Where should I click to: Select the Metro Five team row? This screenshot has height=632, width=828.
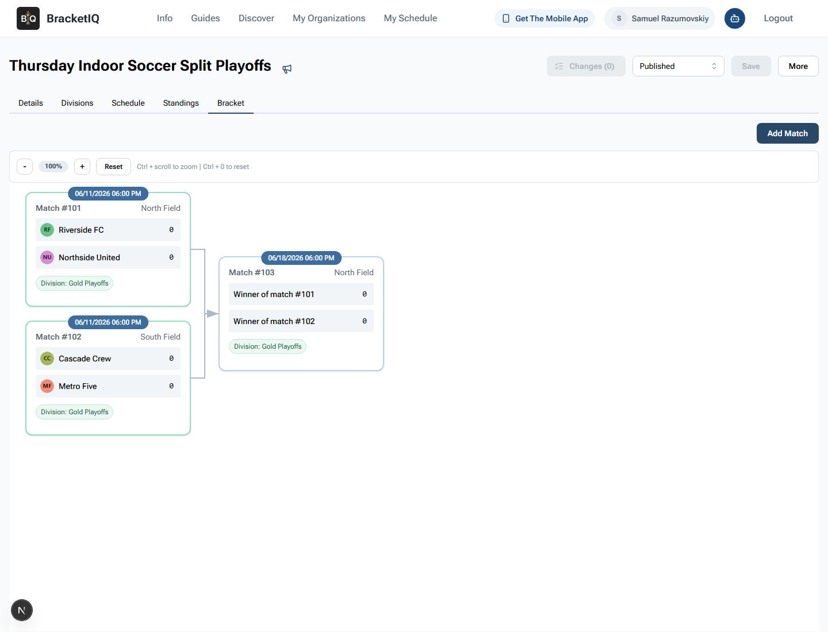(x=108, y=386)
